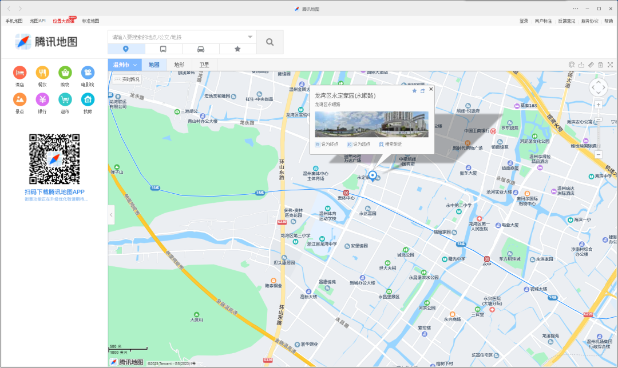618x368 pixels.
Task: Click the area search tool in map toolbar
Action: [x=572, y=65]
